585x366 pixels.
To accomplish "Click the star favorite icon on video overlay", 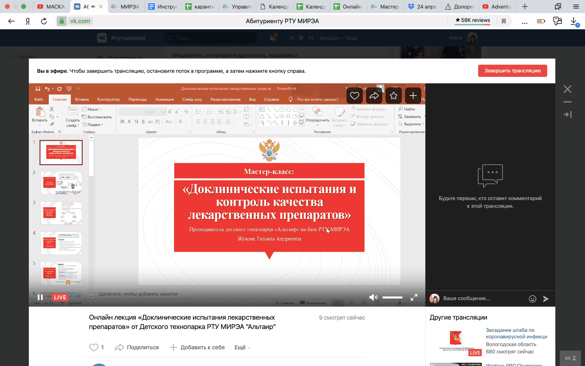I will click(394, 96).
